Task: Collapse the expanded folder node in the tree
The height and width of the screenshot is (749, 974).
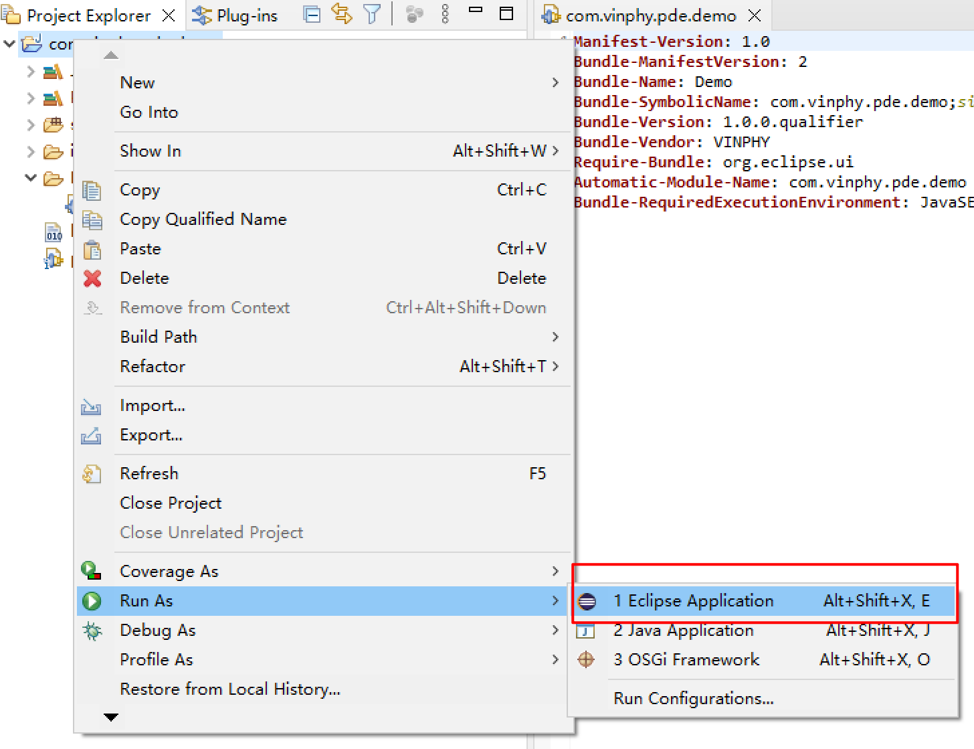Action: (31, 178)
